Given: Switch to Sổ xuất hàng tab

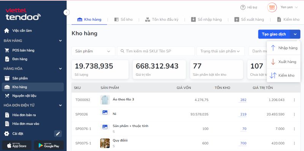Looking at the screenshot, I should [249, 20].
